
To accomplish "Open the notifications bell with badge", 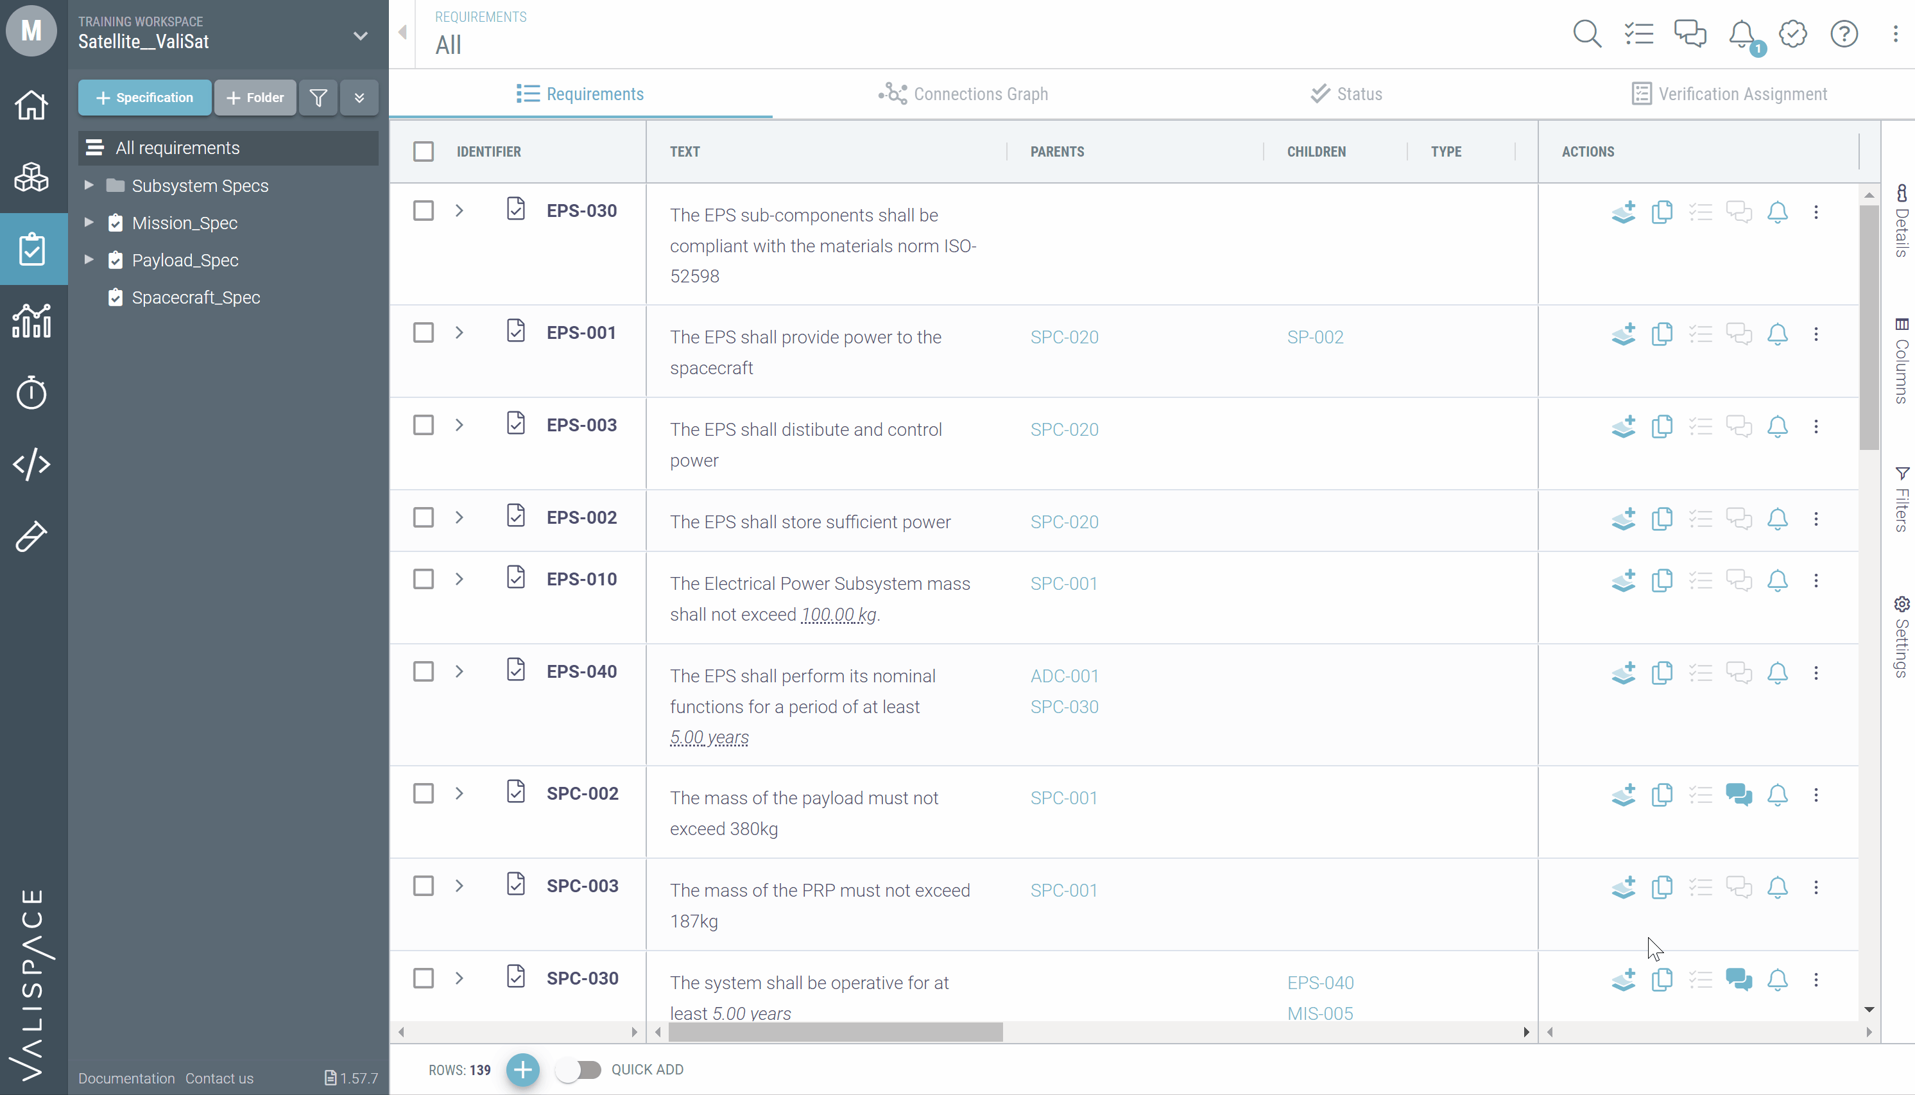I will (1742, 34).
